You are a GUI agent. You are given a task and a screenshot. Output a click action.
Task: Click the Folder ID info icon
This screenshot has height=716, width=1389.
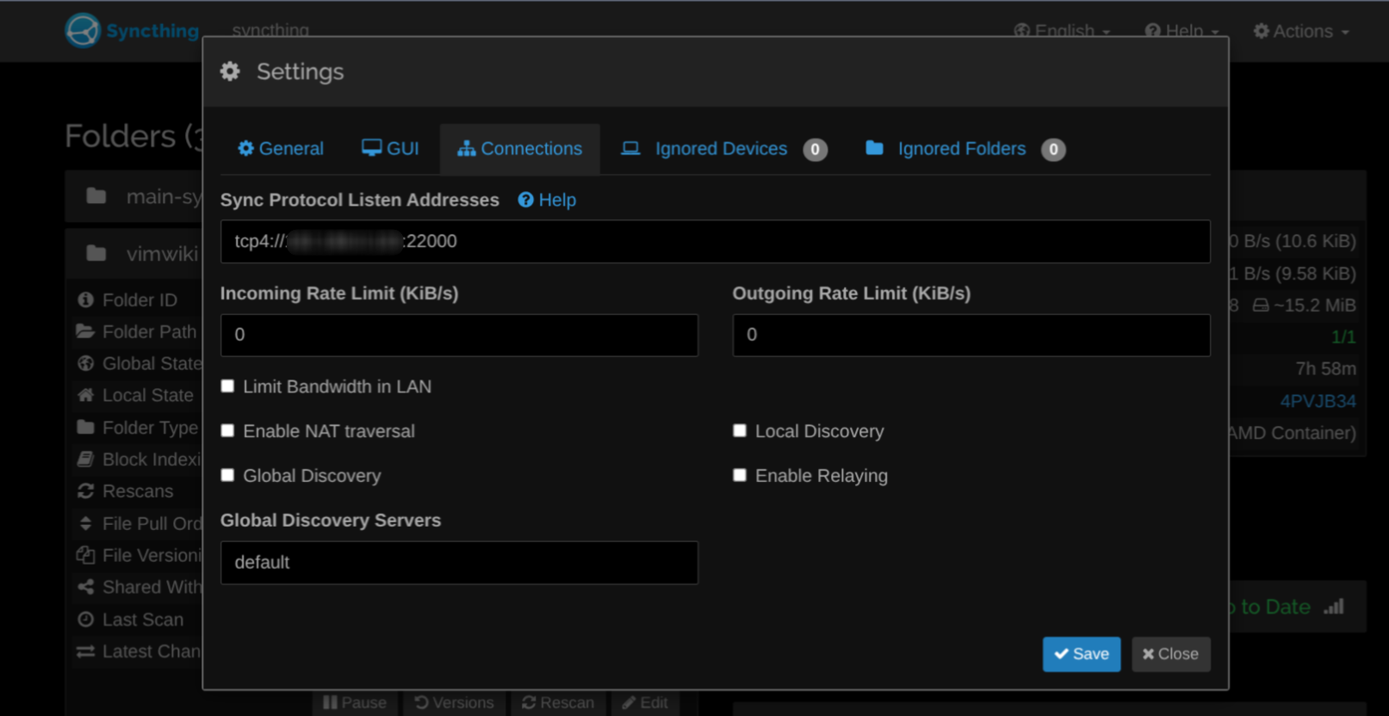coord(85,299)
